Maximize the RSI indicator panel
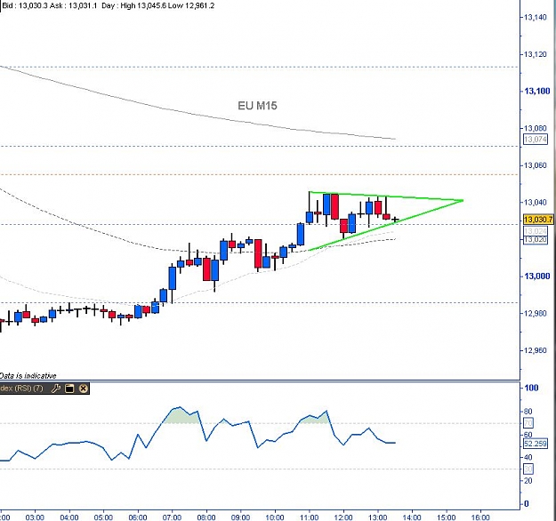This screenshot has width=556, height=521. (69, 389)
